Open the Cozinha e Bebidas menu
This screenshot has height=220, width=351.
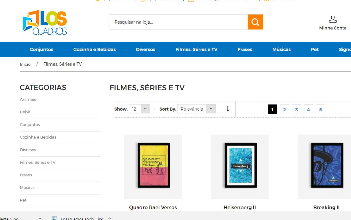point(94,49)
